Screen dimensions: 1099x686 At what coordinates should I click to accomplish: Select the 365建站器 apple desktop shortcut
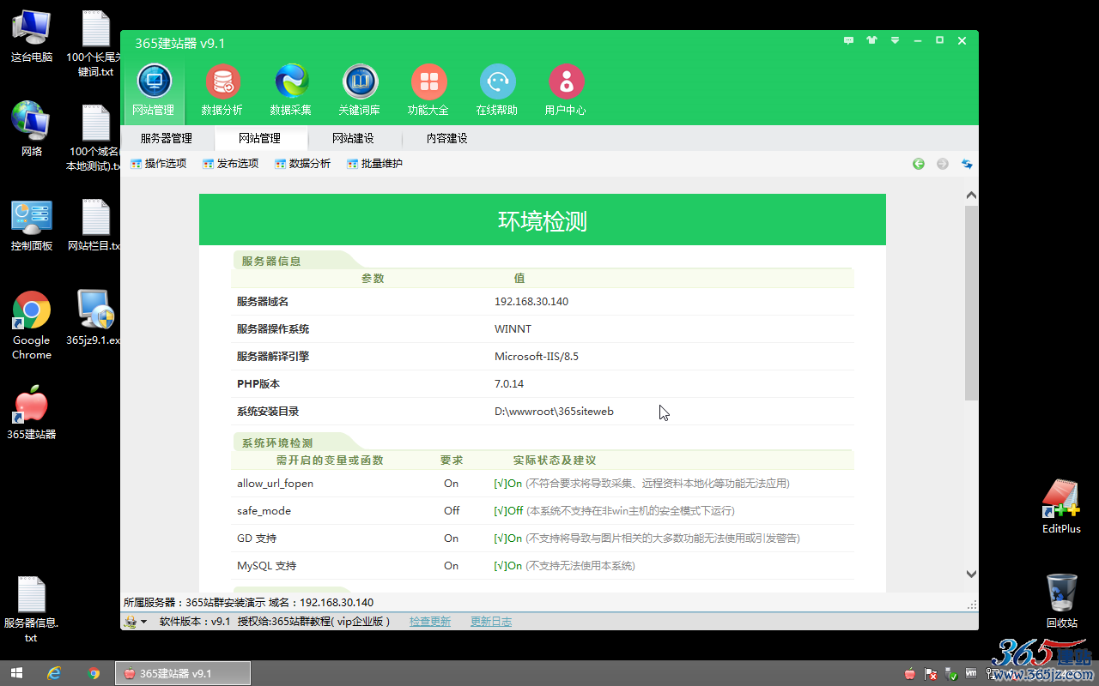[x=32, y=413]
